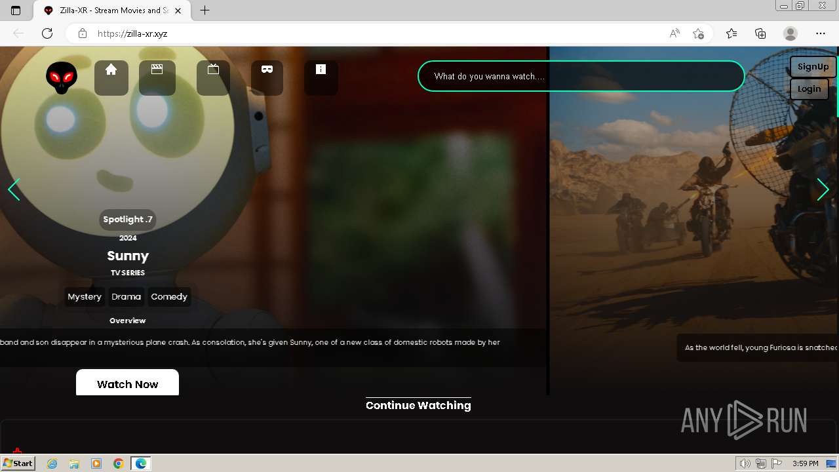Click the SignUp button
Viewport: 839px width, 472px height.
(813, 67)
